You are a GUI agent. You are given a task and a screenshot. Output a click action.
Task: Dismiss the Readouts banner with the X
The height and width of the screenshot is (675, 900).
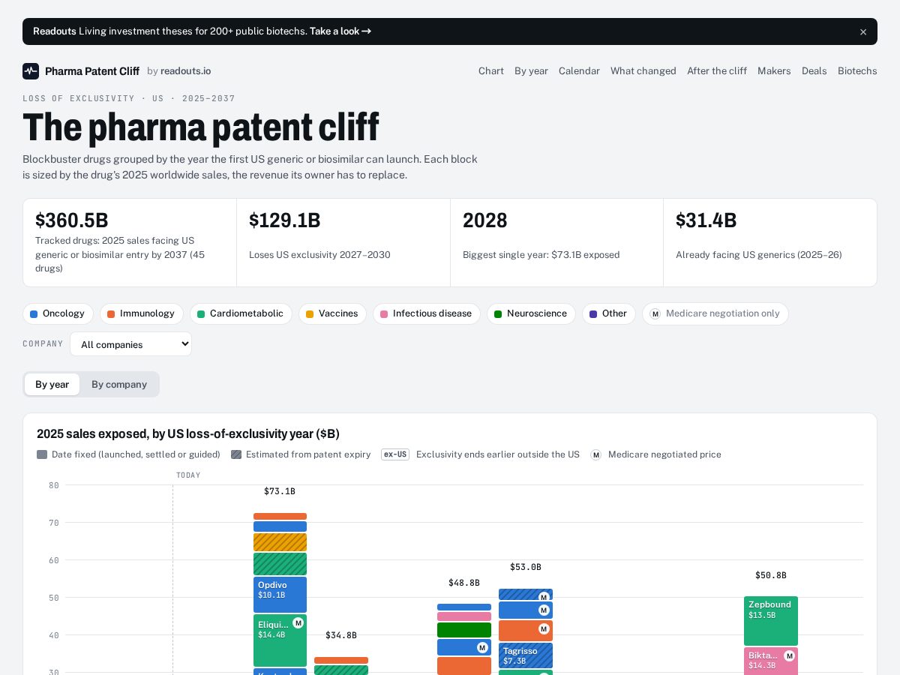coord(863,31)
